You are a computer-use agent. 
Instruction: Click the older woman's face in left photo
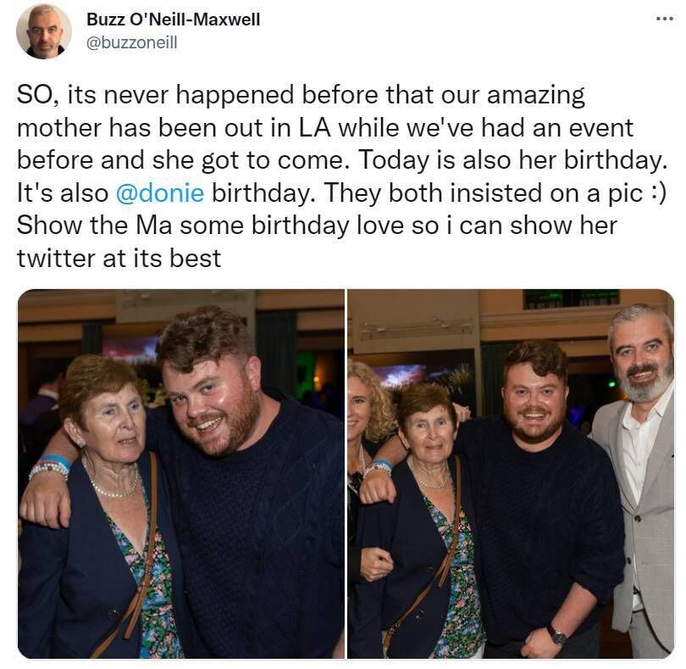coord(108,418)
